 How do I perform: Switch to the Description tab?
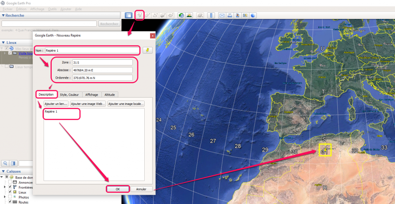[x=46, y=94]
